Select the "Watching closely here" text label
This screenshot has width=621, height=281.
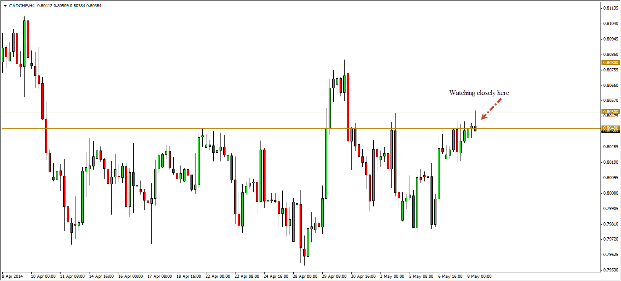479,93
